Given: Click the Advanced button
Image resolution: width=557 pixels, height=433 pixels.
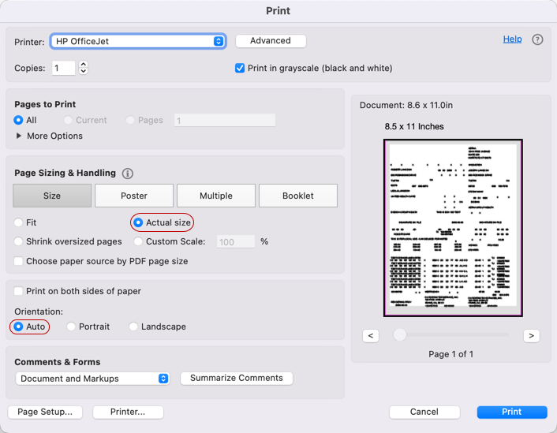Looking at the screenshot, I should click(271, 41).
